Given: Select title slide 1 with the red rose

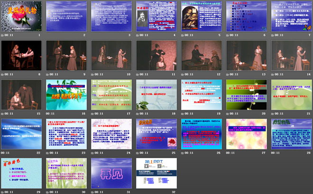Looking at the screenshot, I should click(x=21, y=17).
